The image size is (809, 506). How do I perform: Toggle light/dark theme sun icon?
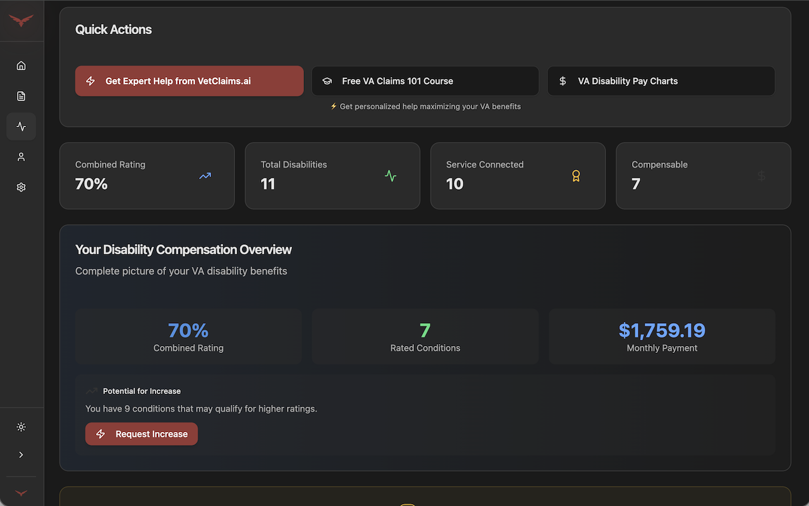pyautogui.click(x=21, y=427)
